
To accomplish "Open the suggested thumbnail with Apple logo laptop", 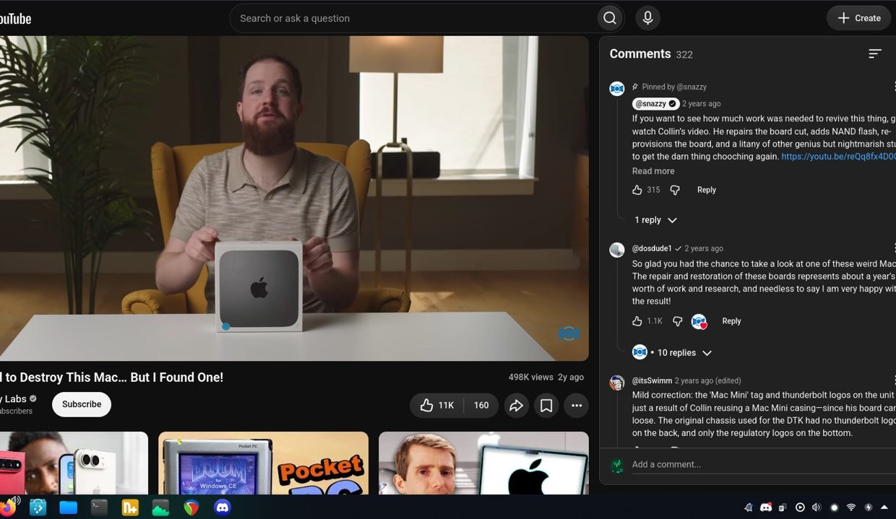I will click(483, 463).
